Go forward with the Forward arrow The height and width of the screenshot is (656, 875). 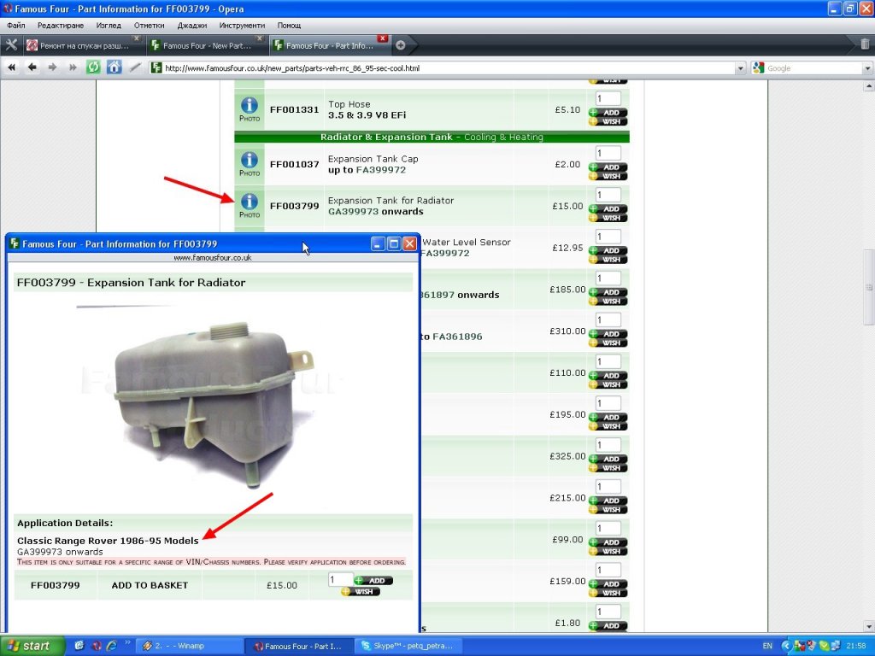click(52, 67)
